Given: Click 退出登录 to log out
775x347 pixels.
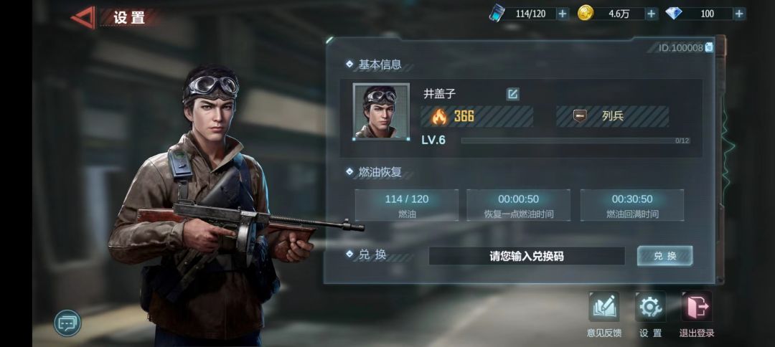Looking at the screenshot, I should tap(697, 314).
